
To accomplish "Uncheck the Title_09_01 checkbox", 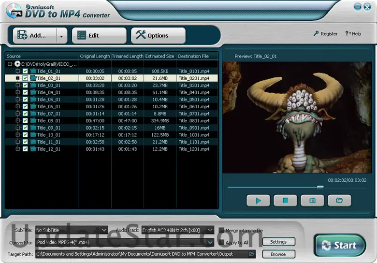I will tap(25, 128).
